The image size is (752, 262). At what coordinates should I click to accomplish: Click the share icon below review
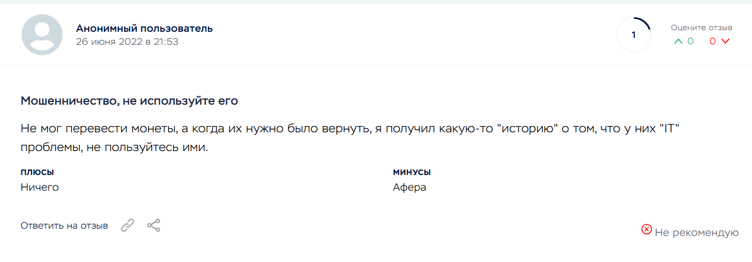153,226
